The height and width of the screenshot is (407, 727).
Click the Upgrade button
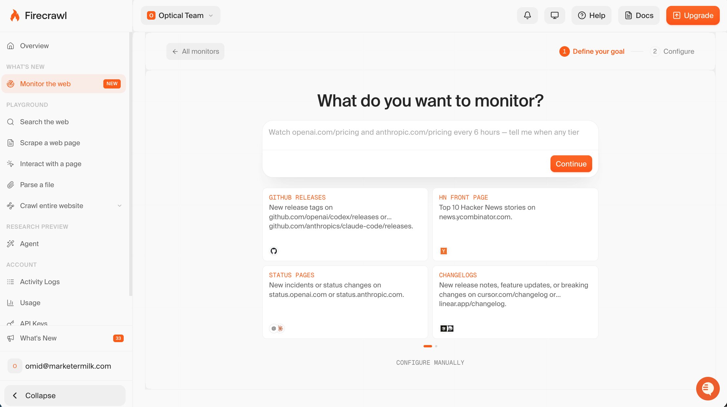693,15
